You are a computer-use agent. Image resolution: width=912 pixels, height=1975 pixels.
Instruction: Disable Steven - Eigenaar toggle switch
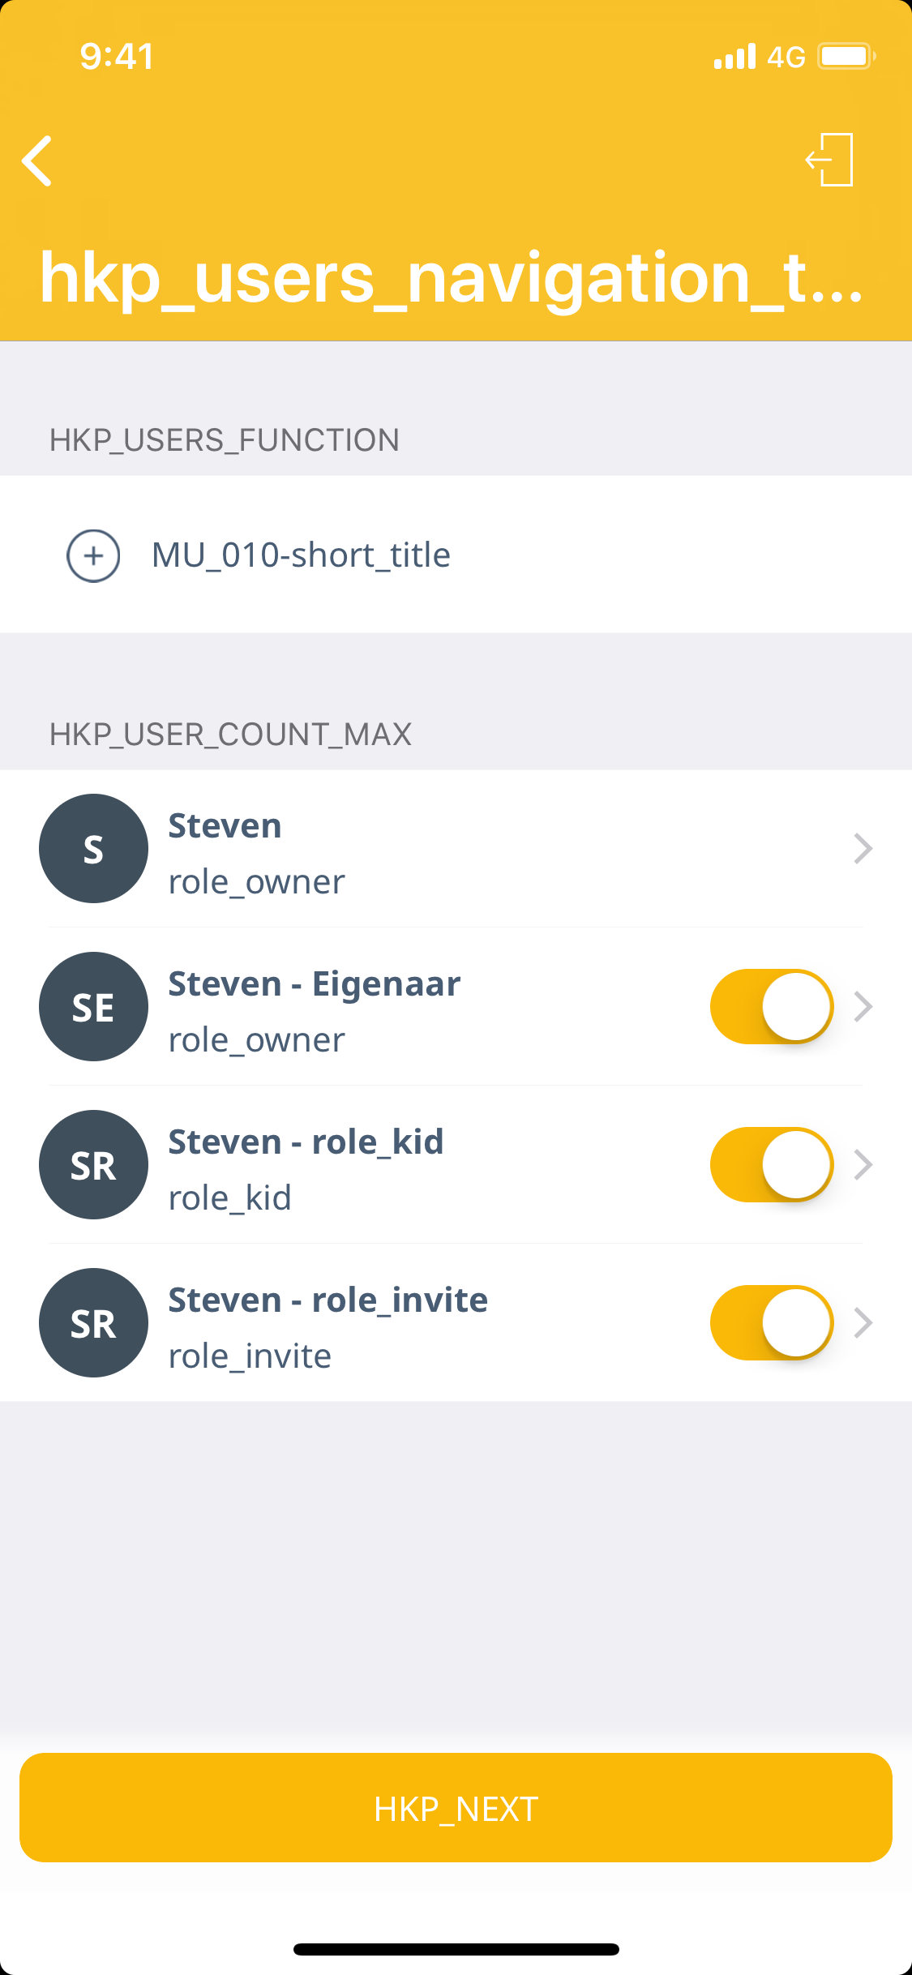(771, 1006)
